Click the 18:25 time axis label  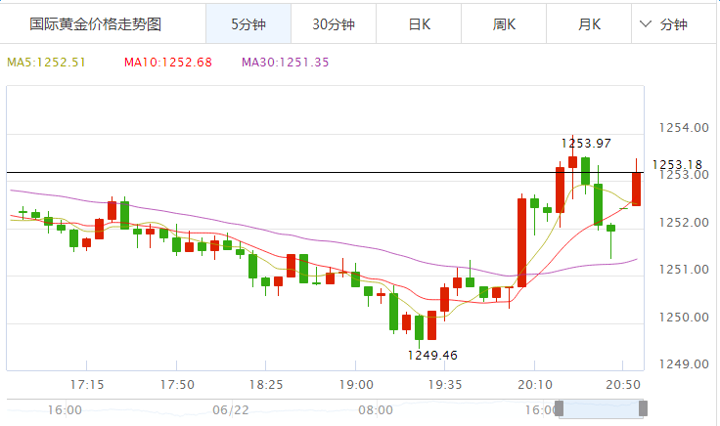(266, 384)
